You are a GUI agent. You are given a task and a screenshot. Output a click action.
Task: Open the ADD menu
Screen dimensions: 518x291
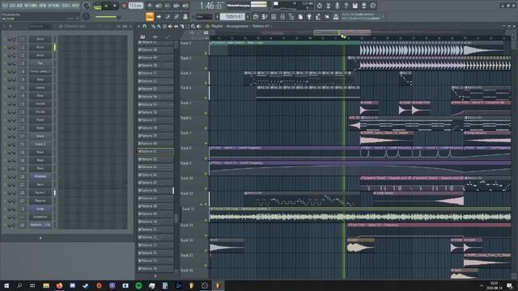tap(19, 6)
